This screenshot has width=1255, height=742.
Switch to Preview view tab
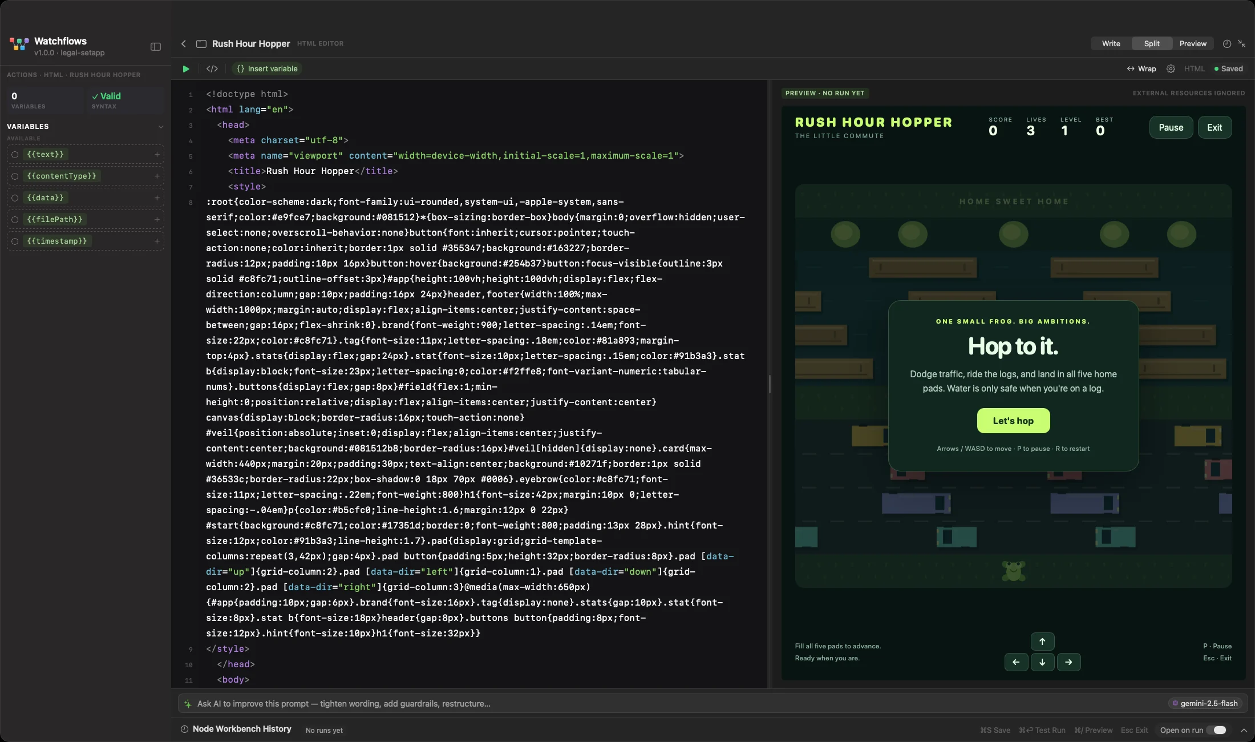click(x=1193, y=43)
